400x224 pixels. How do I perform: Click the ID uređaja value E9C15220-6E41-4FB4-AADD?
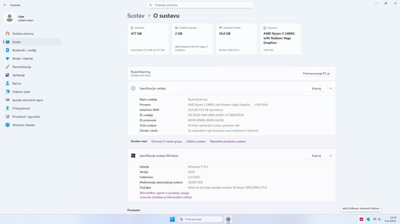(215, 115)
